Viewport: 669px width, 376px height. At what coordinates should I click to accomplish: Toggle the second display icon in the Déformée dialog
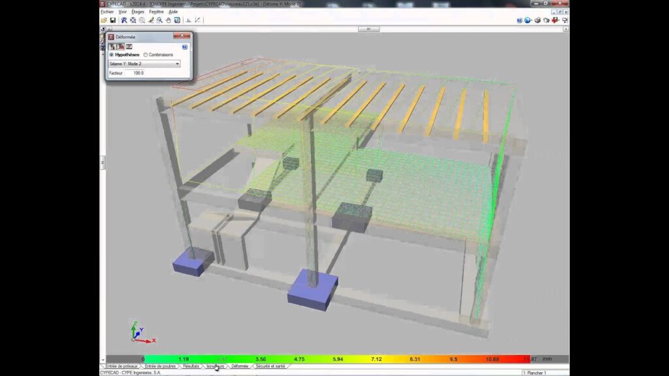pyautogui.click(x=121, y=46)
